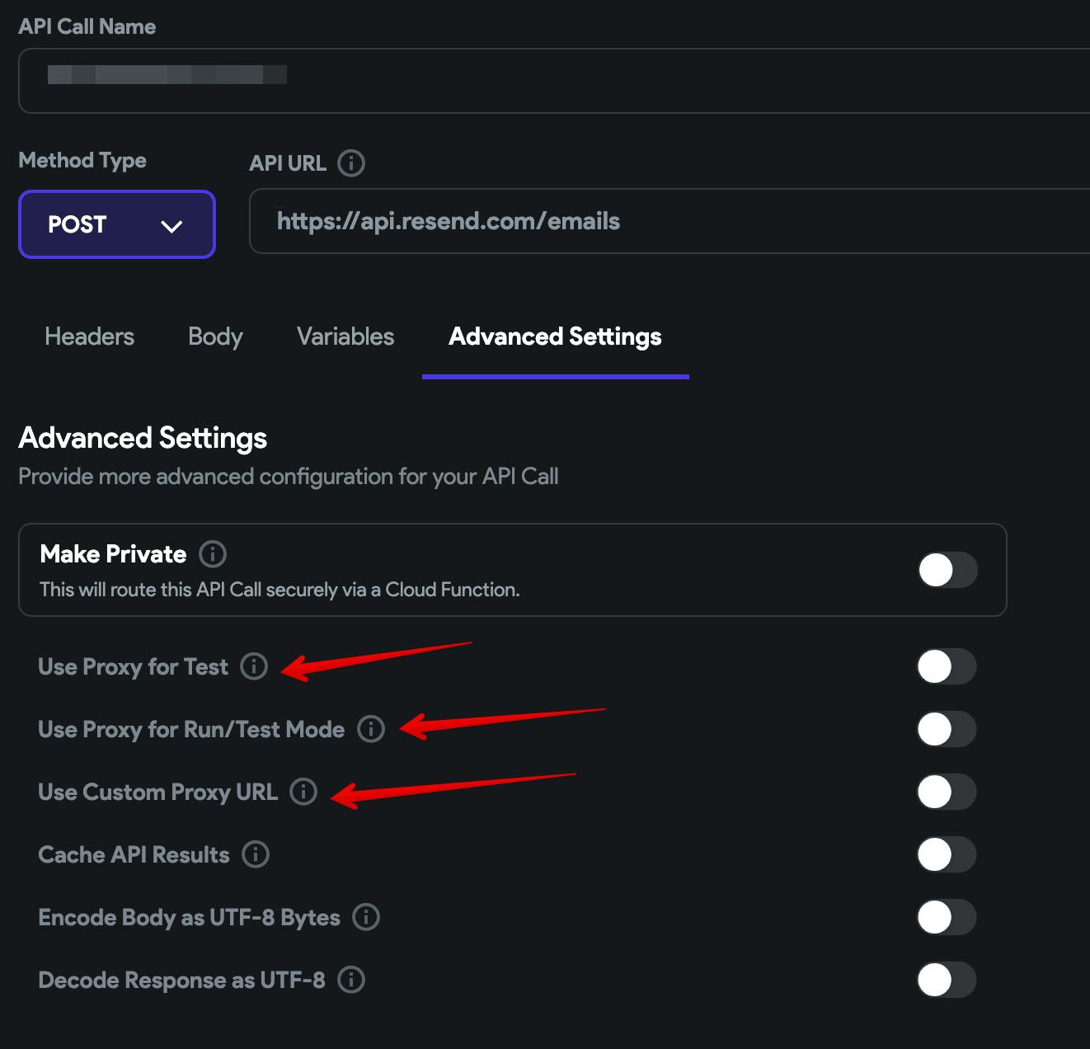Enable the Make Private toggle
The image size is (1090, 1049).
(x=947, y=570)
